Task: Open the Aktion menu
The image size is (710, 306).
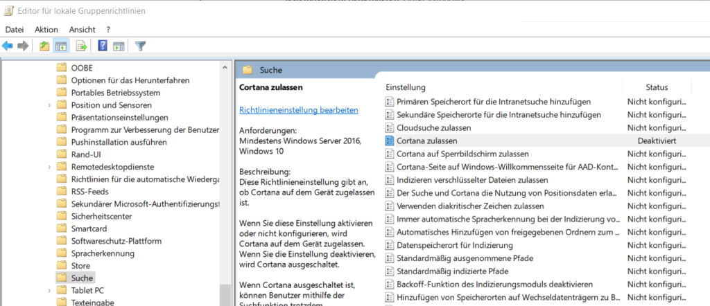Action: click(46, 29)
